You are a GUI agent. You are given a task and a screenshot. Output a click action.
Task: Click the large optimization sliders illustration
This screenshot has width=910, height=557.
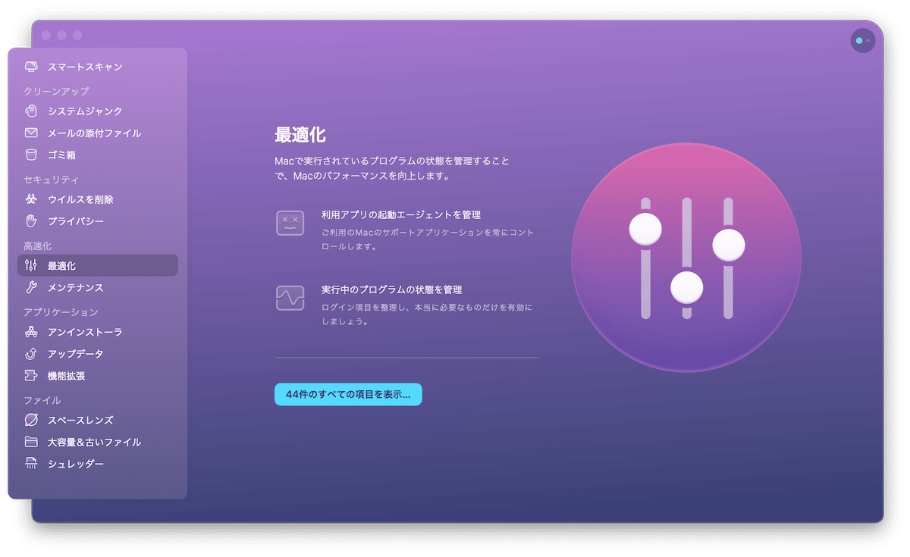tap(686, 258)
